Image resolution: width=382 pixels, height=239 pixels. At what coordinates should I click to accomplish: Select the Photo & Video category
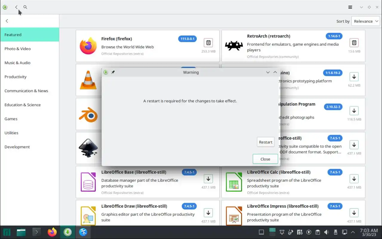tap(30, 49)
